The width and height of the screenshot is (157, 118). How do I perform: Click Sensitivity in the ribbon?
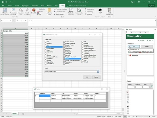(x=89, y=11)
